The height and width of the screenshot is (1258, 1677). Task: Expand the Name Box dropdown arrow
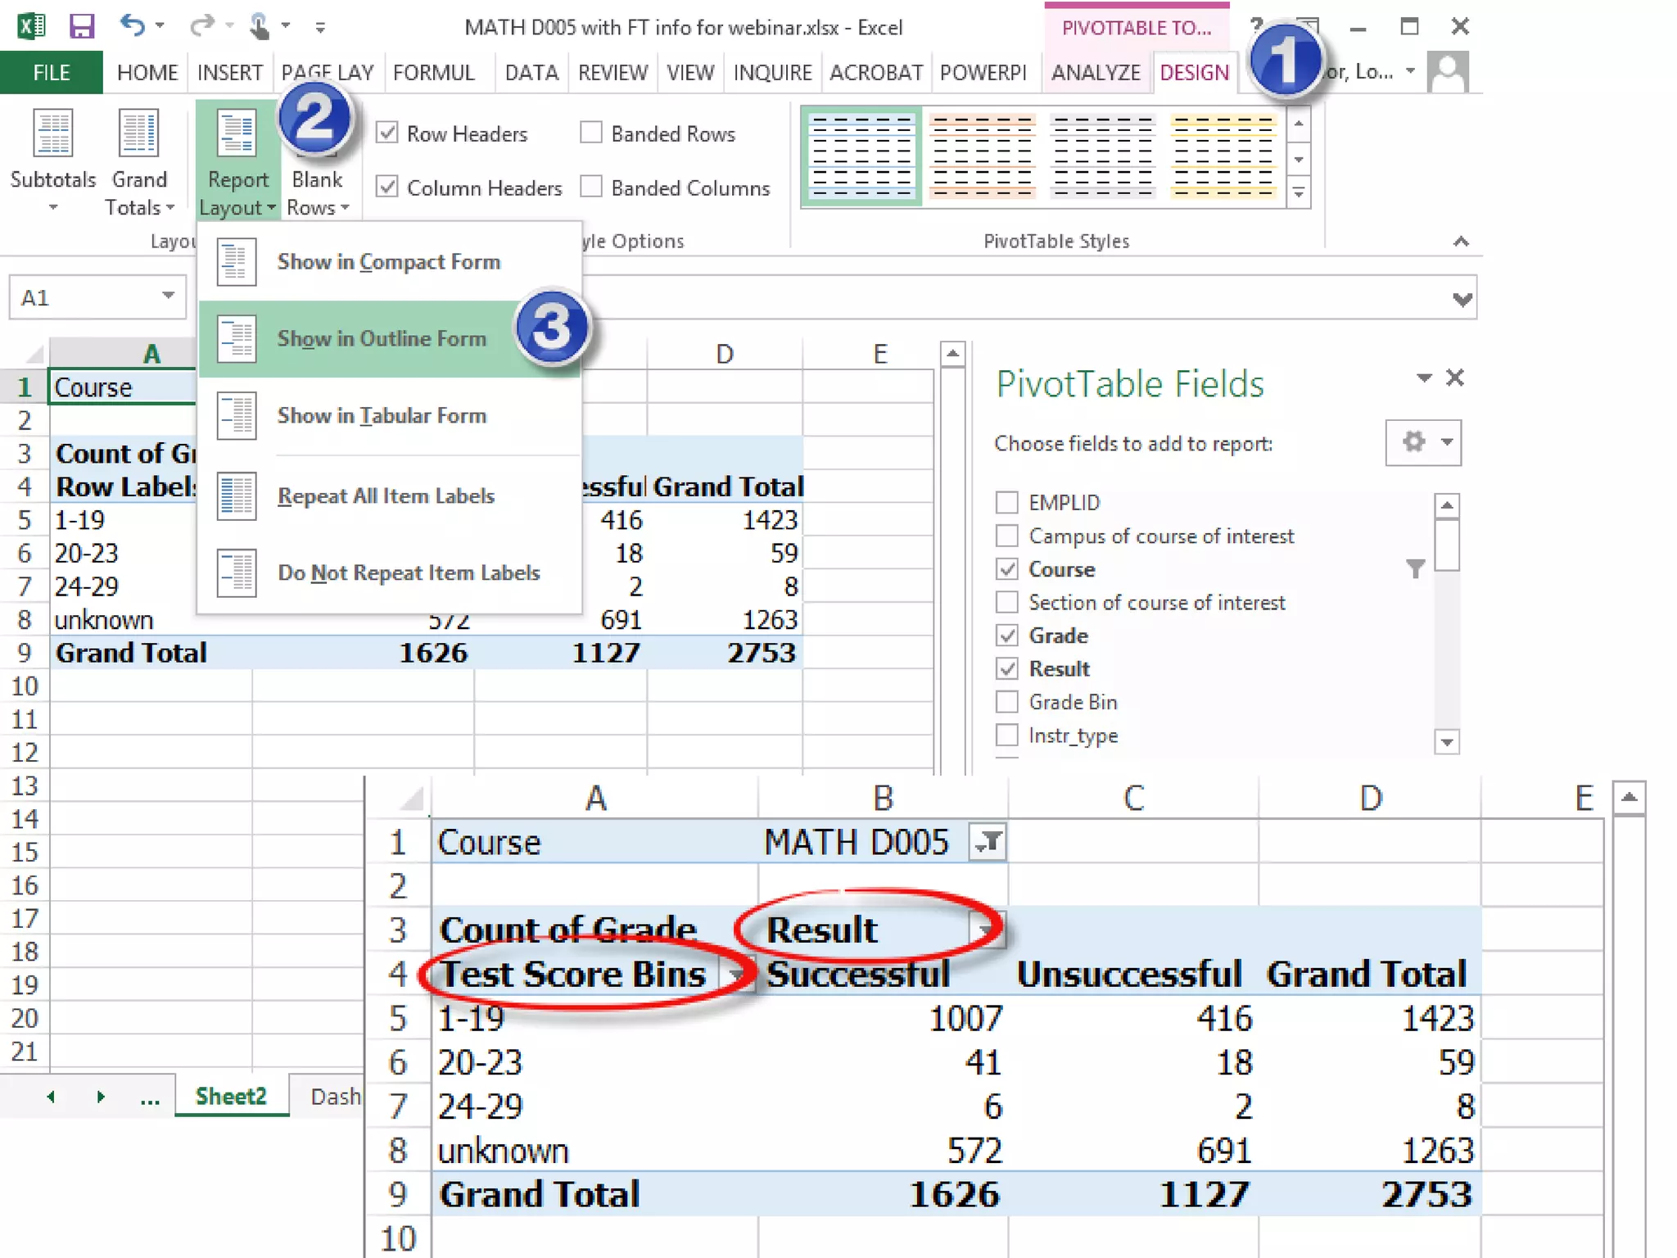[x=168, y=296]
